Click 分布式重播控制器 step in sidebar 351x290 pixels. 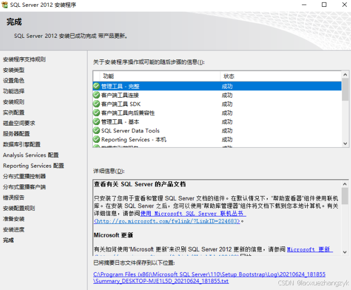point(24,176)
